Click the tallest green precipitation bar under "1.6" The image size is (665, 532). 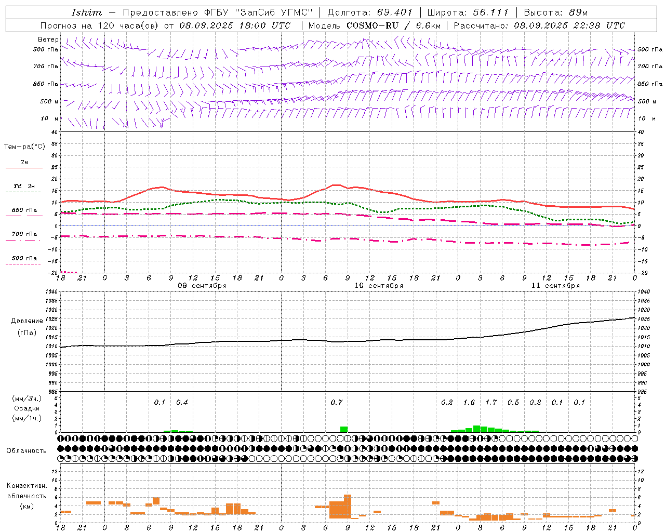click(476, 429)
